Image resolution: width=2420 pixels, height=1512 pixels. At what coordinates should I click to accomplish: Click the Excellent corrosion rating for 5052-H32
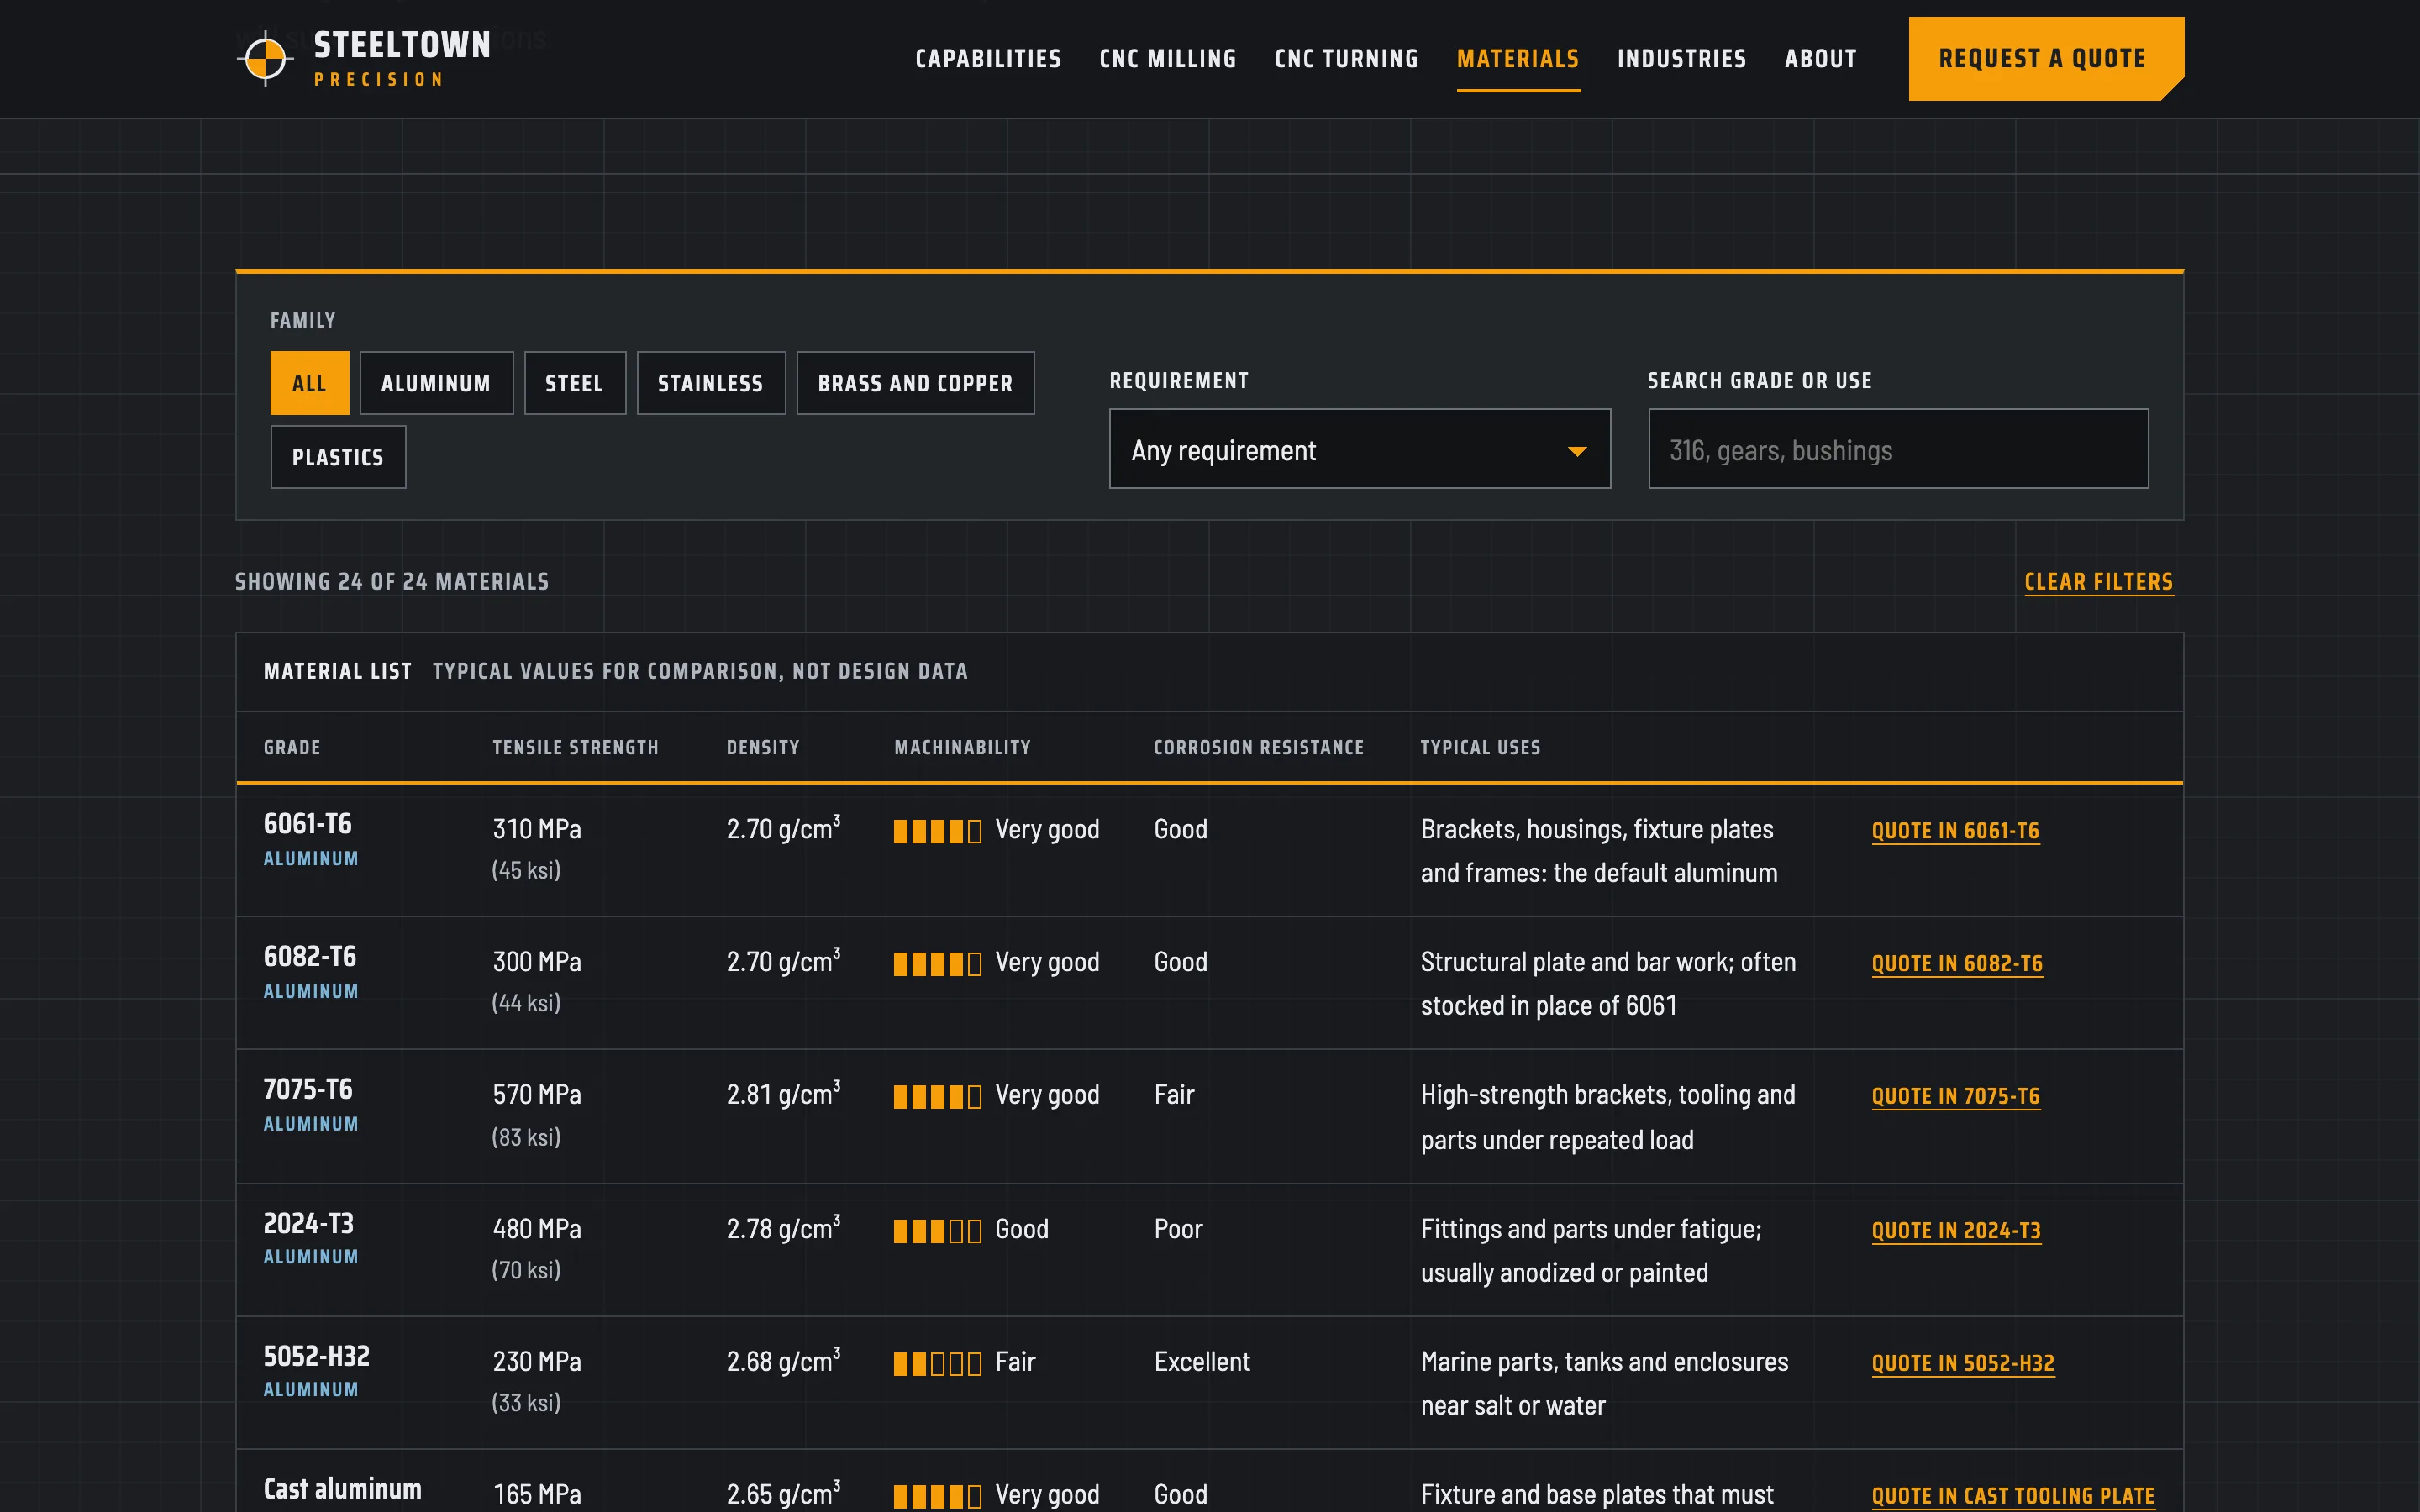click(1201, 1362)
